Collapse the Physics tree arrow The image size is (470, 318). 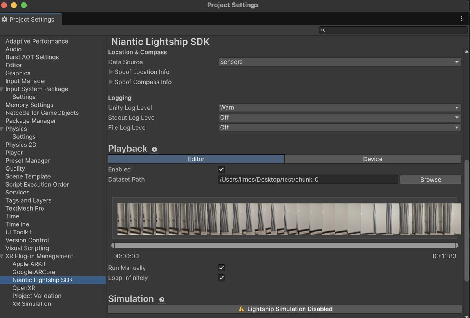[2, 129]
